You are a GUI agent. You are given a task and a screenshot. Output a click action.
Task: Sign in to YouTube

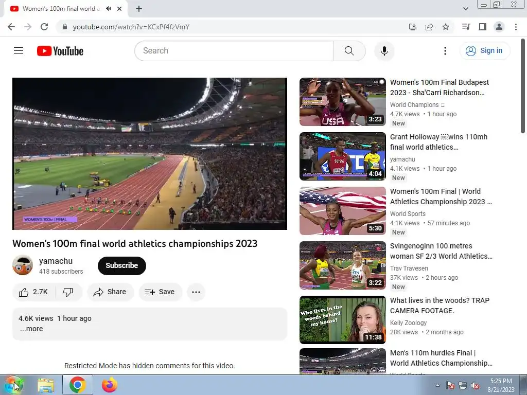pos(485,51)
